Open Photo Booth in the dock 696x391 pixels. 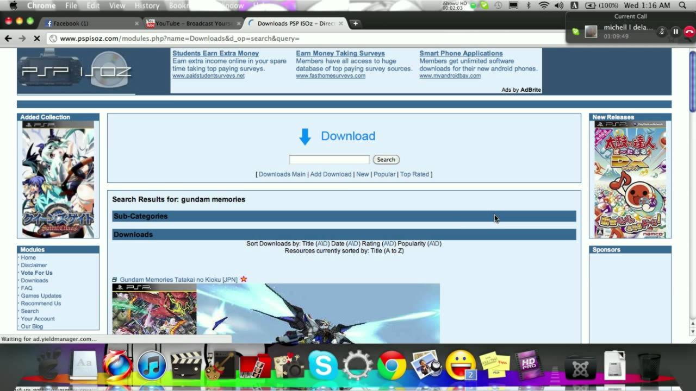pos(254,366)
